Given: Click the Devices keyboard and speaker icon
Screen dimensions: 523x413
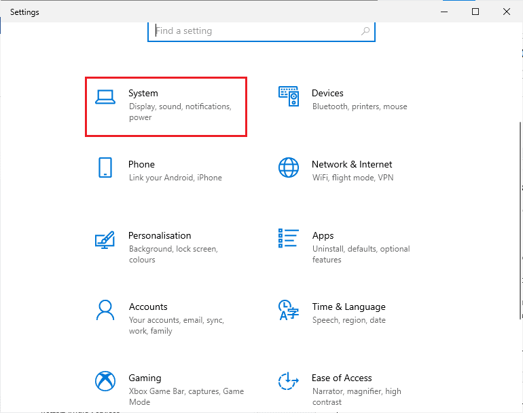Looking at the screenshot, I should [x=289, y=97].
